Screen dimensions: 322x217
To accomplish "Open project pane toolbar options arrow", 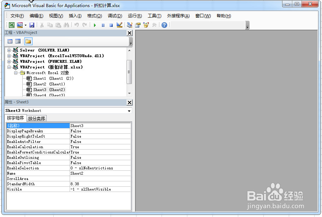I will 131,42.
